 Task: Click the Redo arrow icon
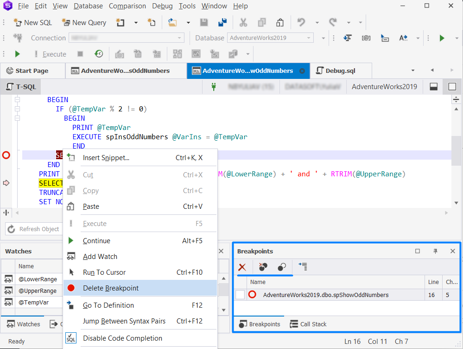[x=333, y=22]
